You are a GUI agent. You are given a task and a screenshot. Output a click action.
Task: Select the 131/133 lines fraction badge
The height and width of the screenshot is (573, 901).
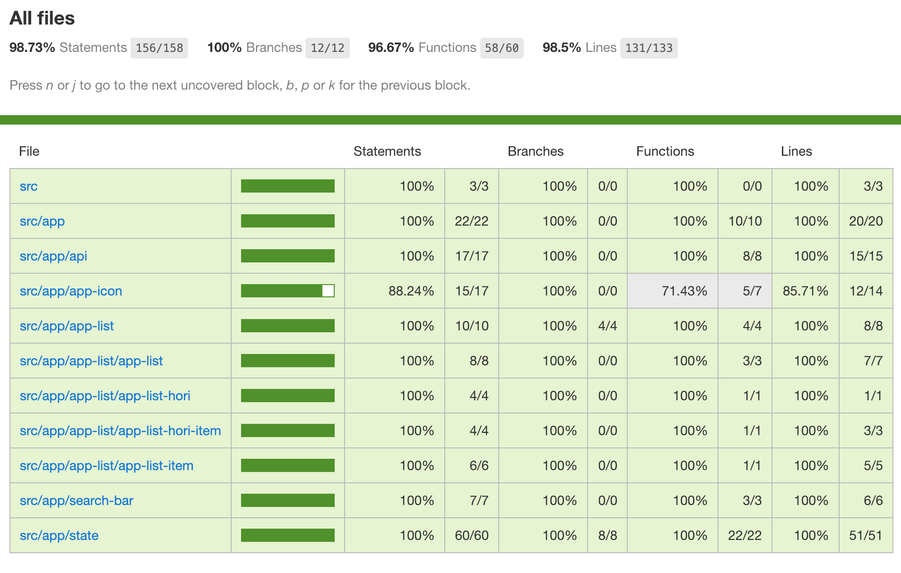coord(649,48)
